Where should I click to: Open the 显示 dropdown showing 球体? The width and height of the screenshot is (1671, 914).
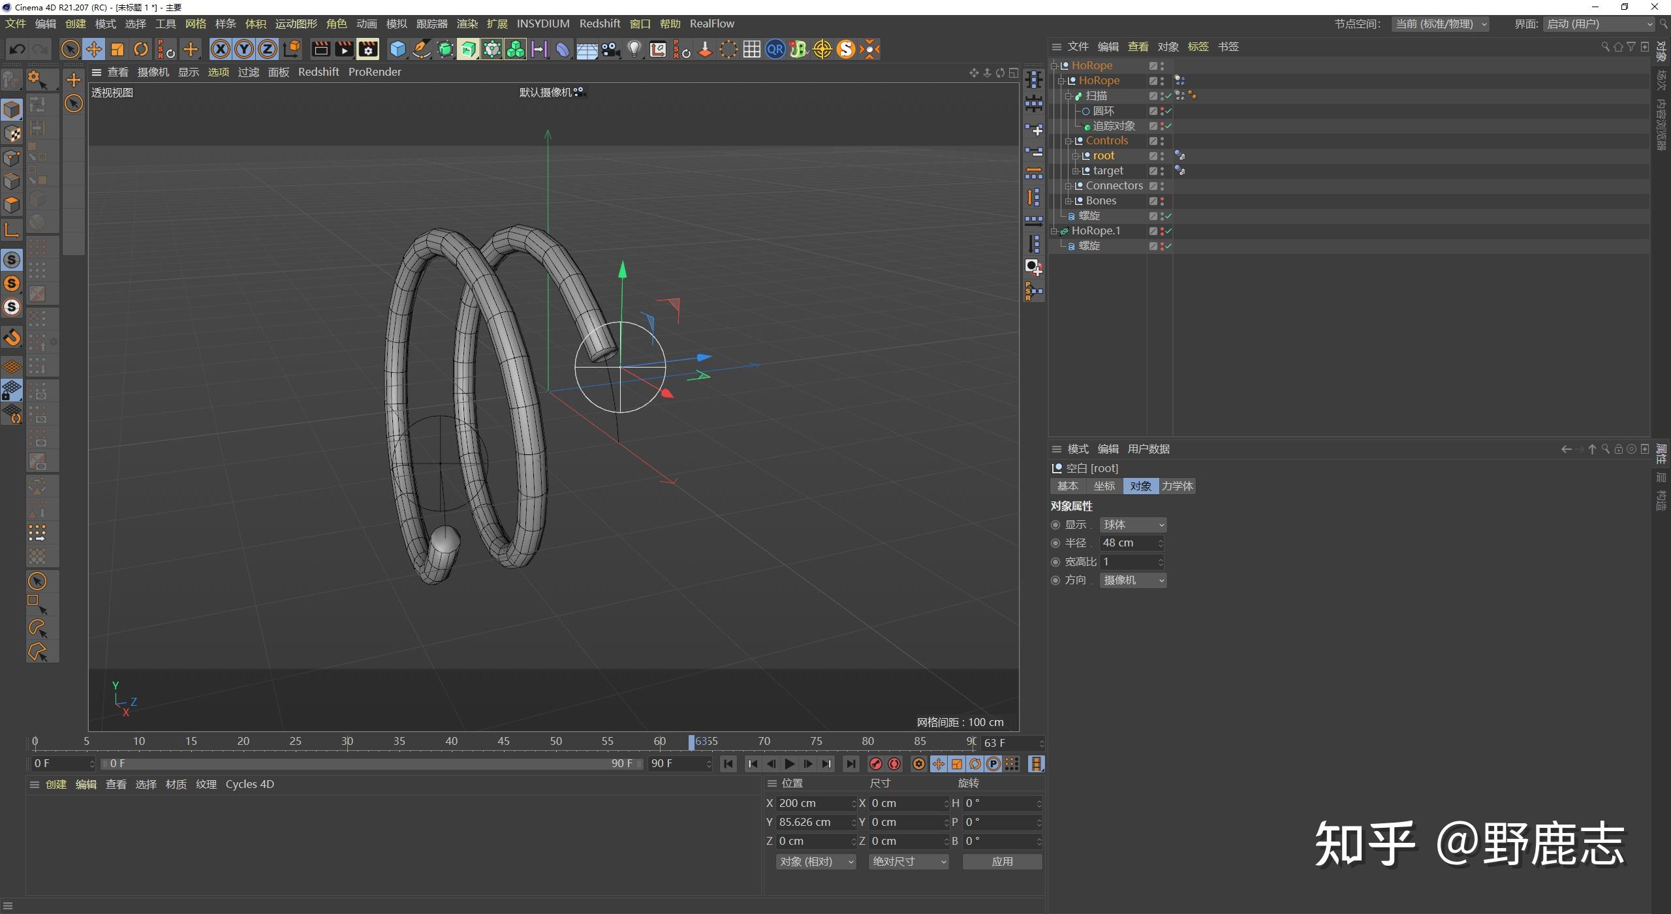(x=1132, y=525)
